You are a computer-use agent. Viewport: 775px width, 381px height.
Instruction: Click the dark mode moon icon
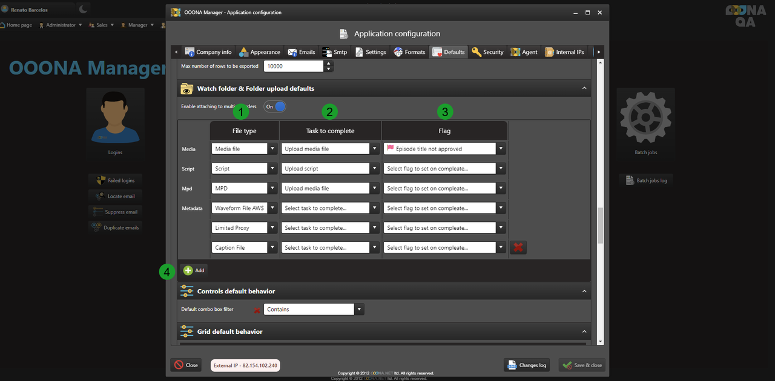(x=83, y=9)
